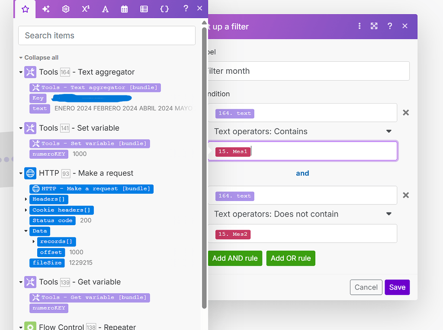Open the filter dialog three-dot options menu
This screenshot has width=443, height=330.
click(x=360, y=26)
